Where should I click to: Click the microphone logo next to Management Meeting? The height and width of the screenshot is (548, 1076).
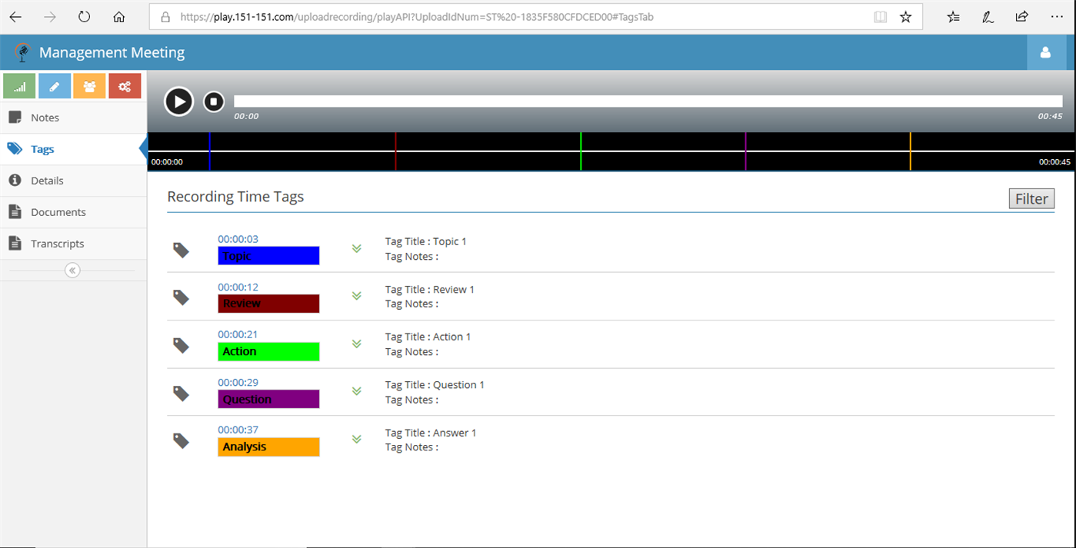pyautogui.click(x=22, y=51)
